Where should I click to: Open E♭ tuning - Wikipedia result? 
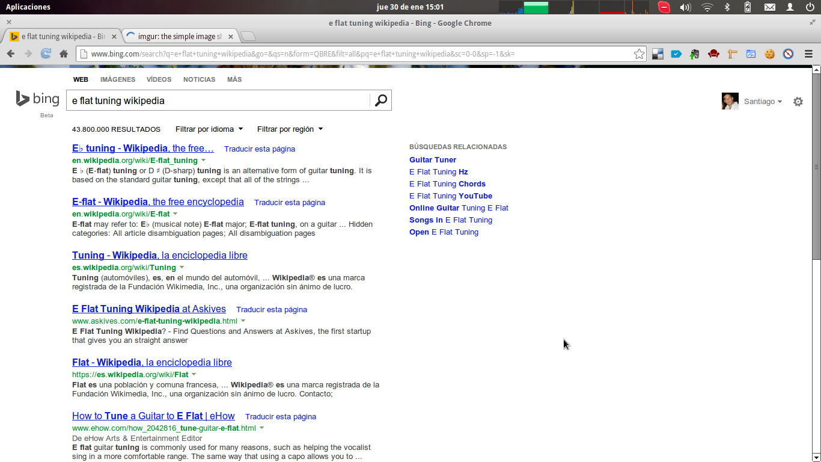(143, 149)
